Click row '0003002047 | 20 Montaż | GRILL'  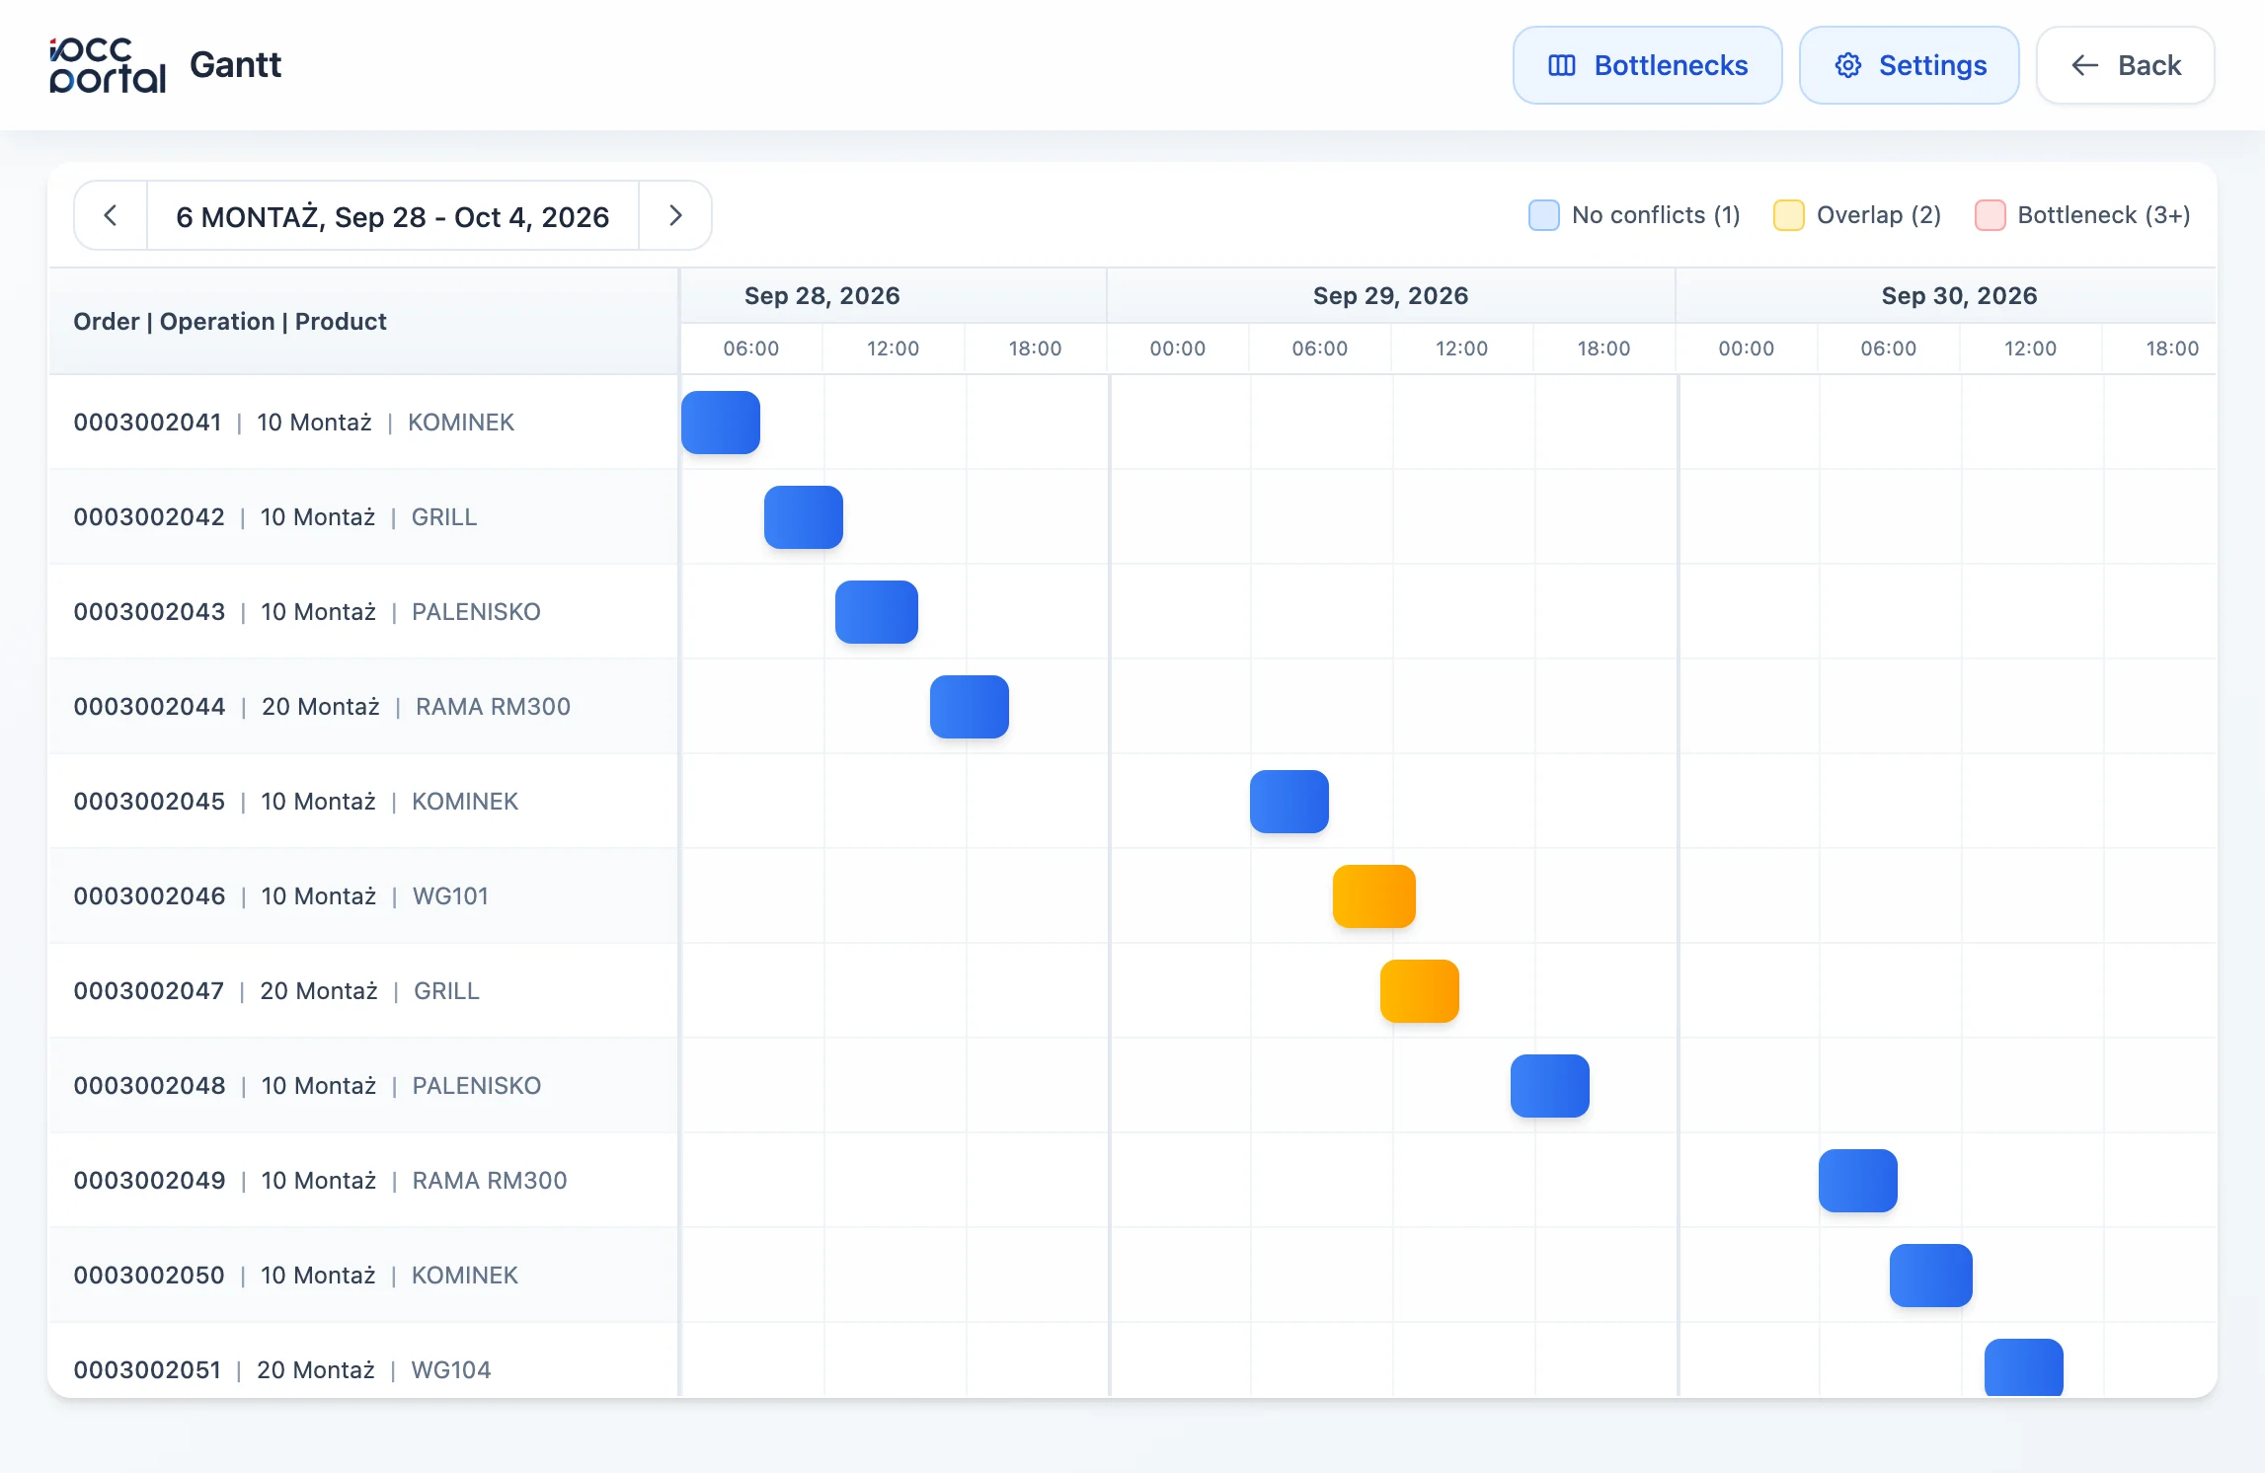363,991
